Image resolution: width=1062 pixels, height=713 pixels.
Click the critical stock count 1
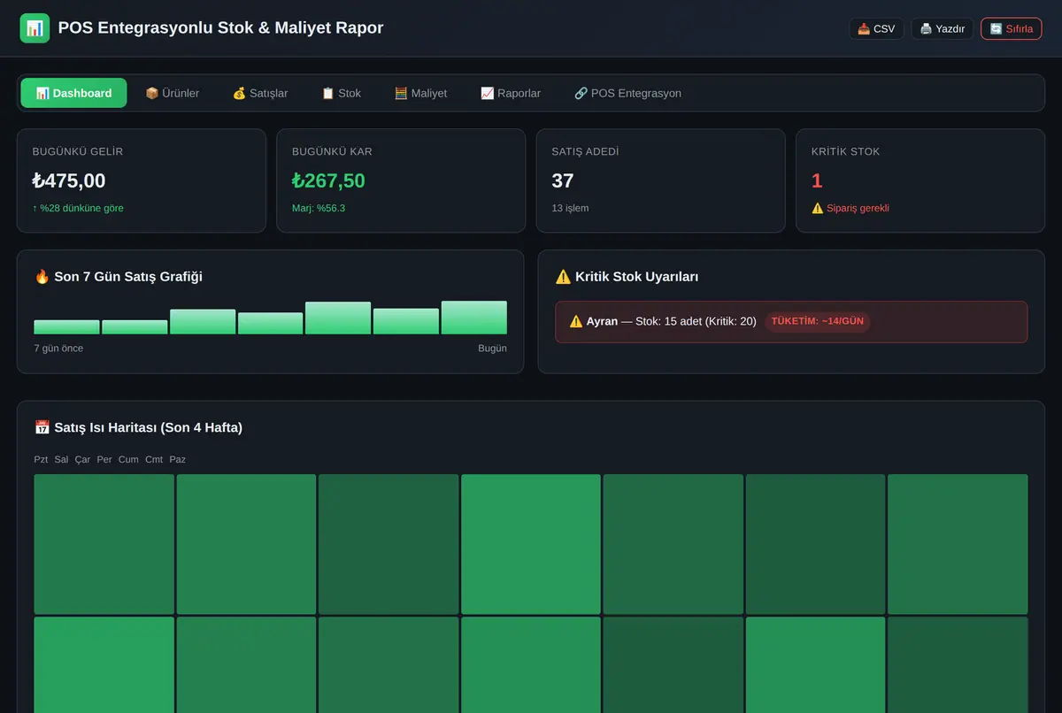coord(817,180)
